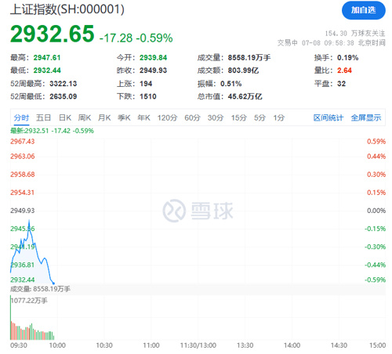The image size is (392, 354).
Task: Click 全屏显示 link
Action: (366, 117)
